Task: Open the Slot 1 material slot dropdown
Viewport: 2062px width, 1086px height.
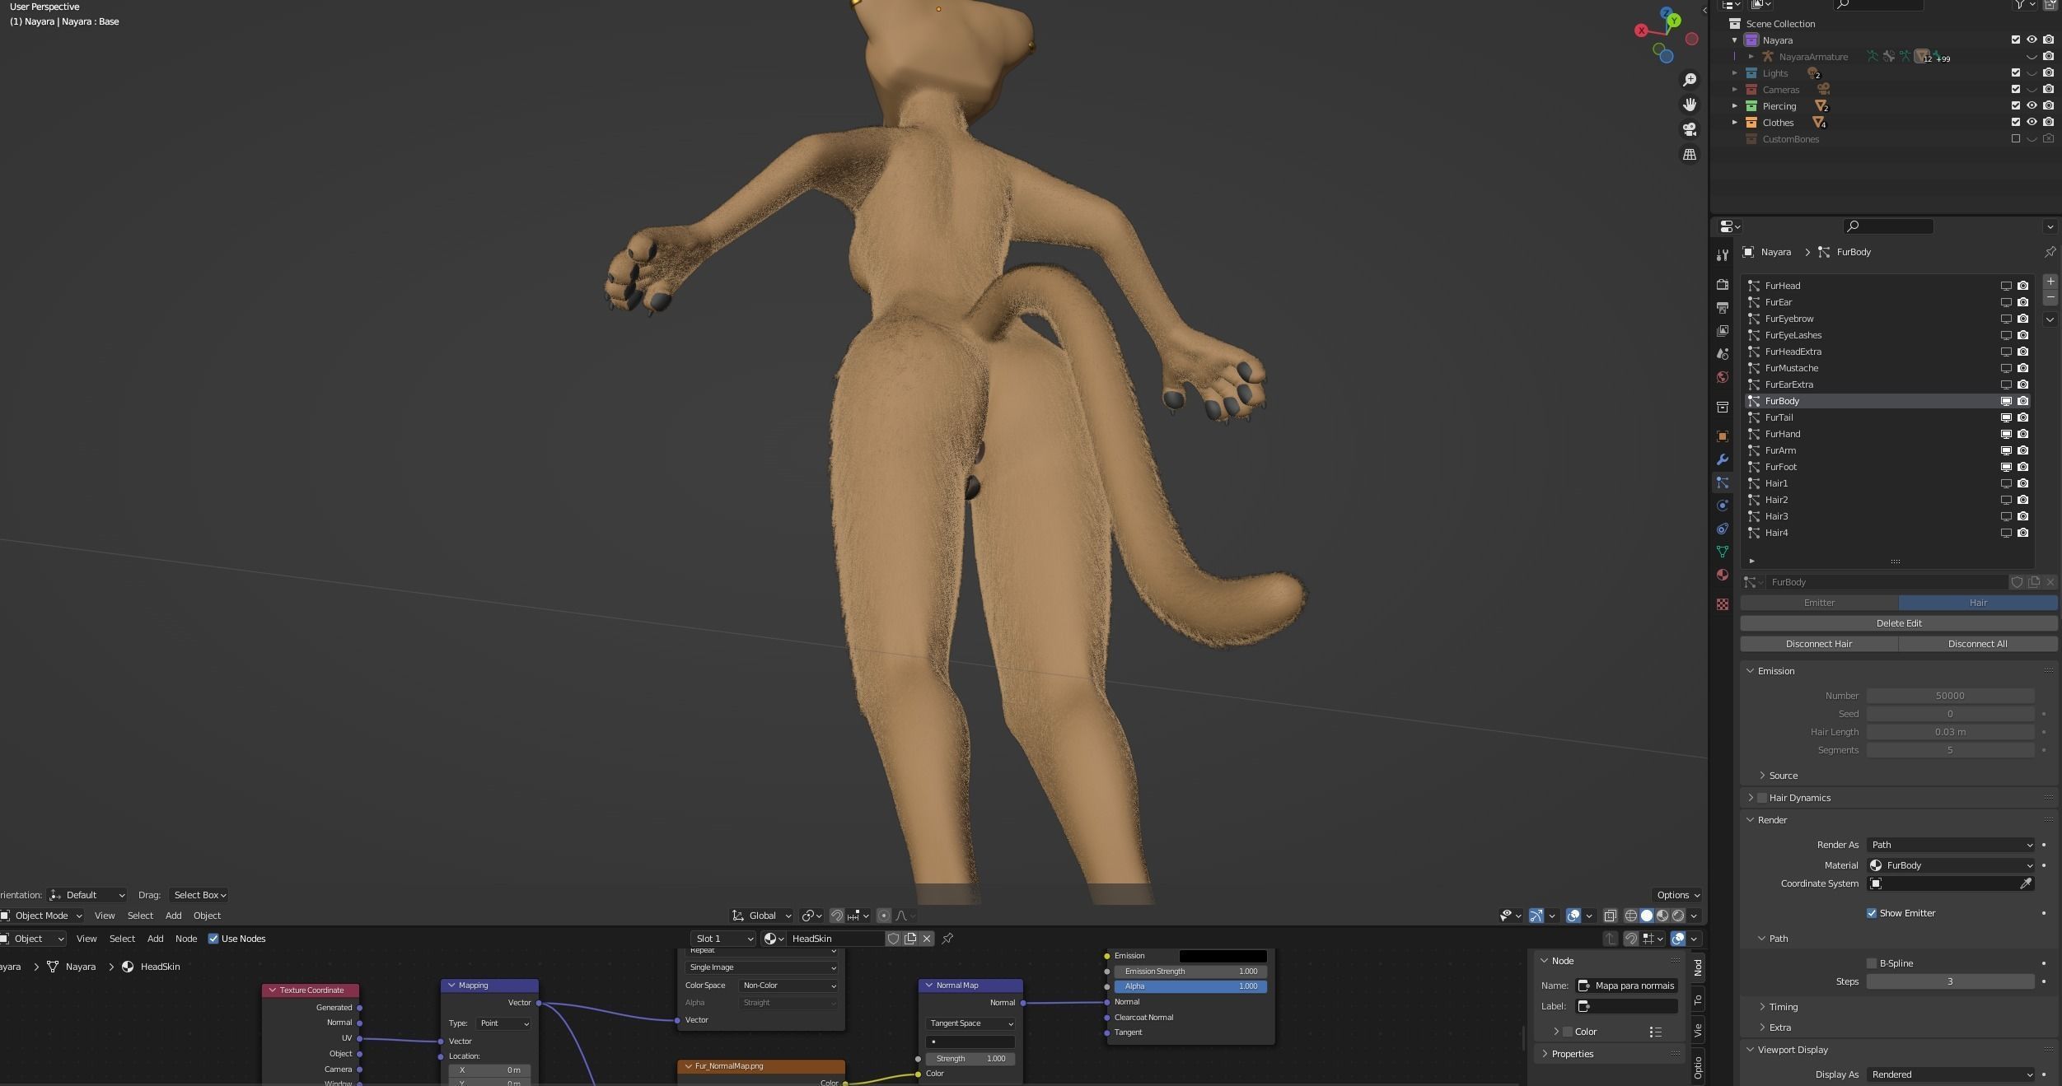Action: click(723, 939)
